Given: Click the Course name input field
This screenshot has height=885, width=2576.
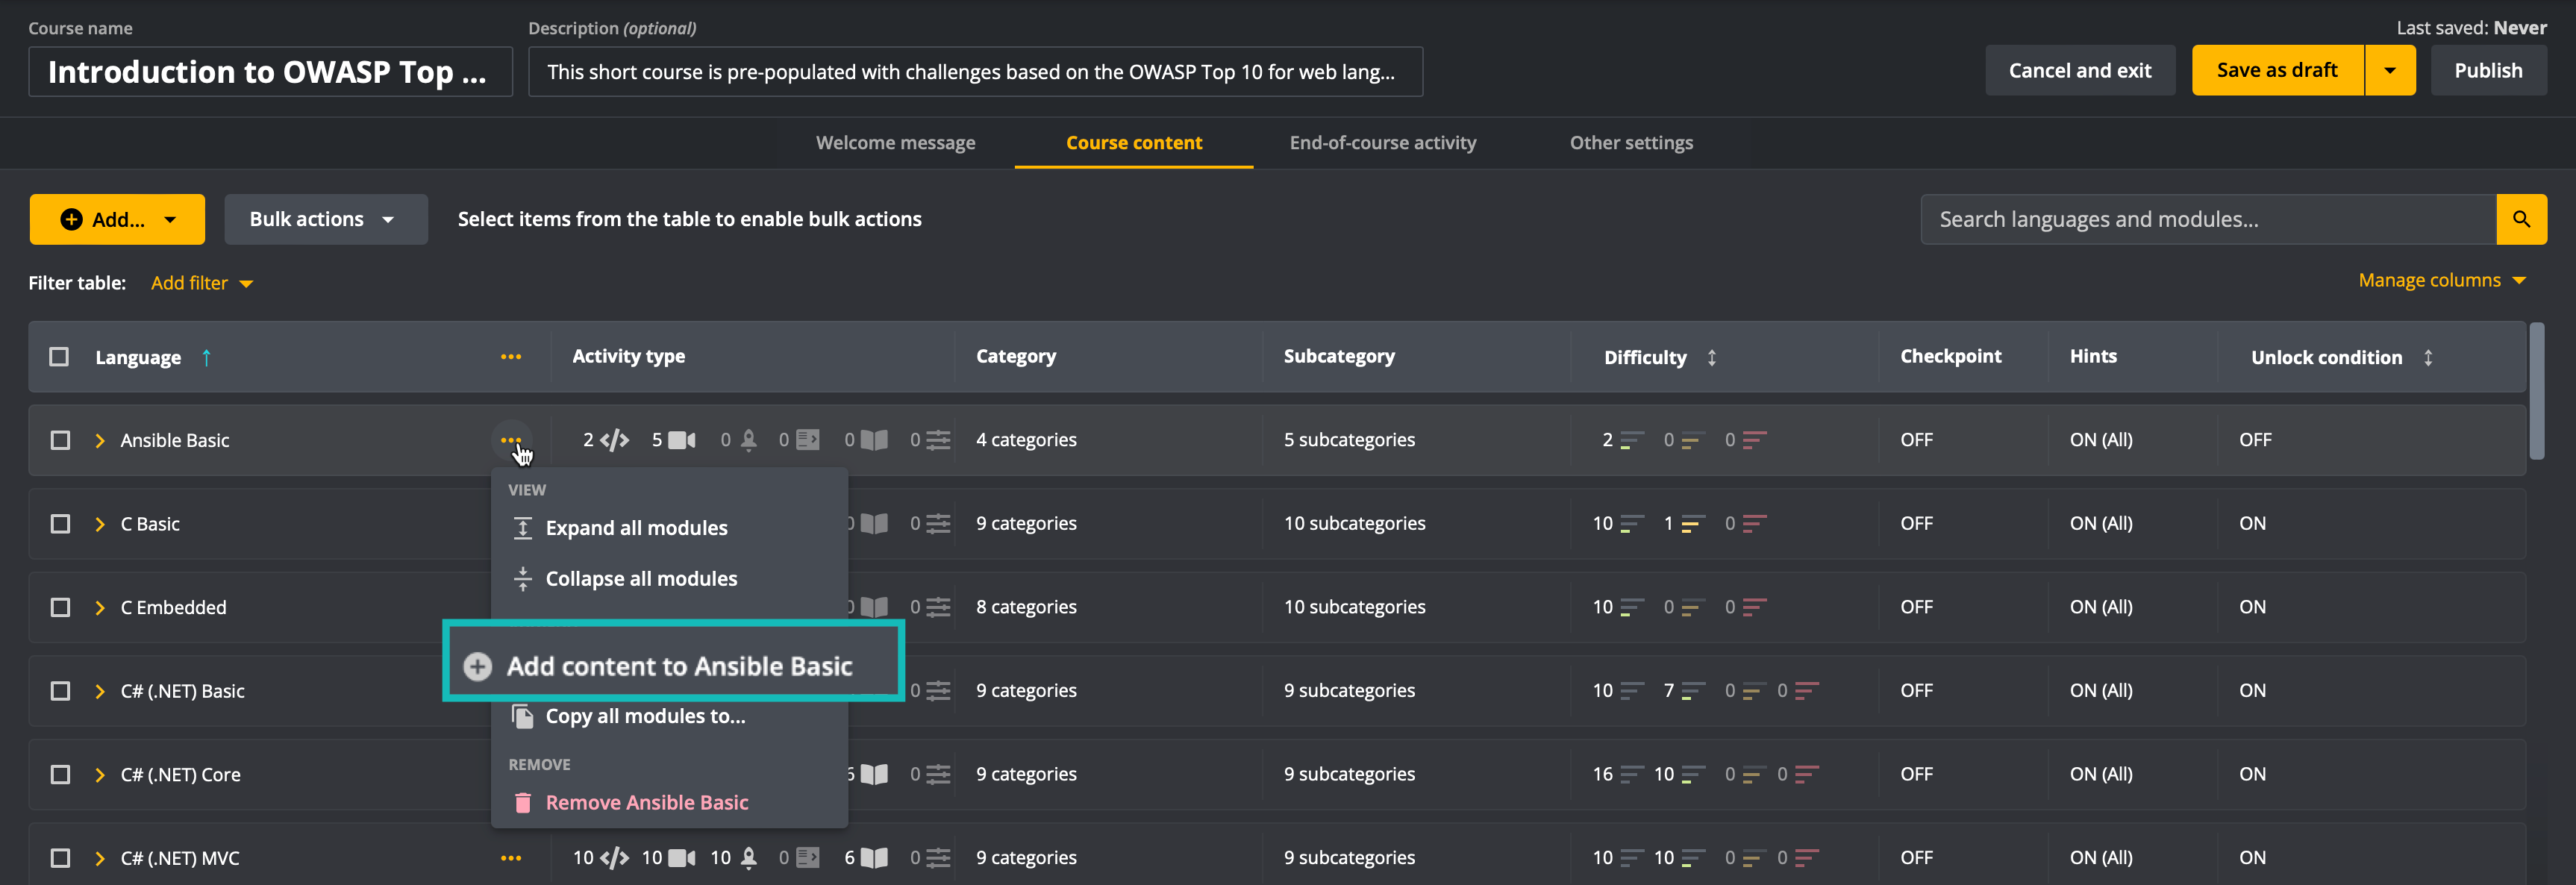Looking at the screenshot, I should coord(270,72).
